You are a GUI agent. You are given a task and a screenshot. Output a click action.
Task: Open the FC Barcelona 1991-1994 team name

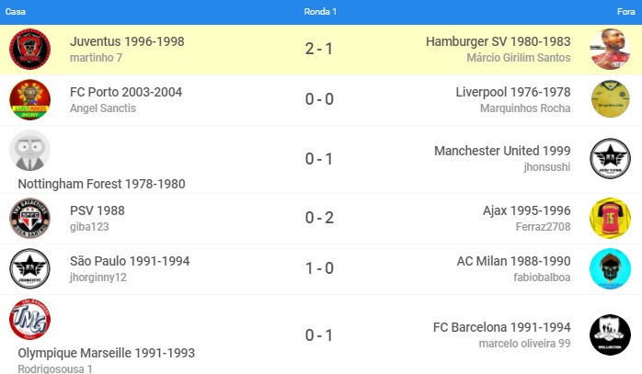tap(501, 327)
